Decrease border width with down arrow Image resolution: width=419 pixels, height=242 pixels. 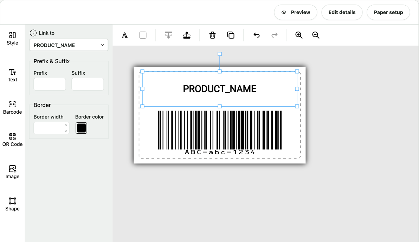click(x=66, y=131)
